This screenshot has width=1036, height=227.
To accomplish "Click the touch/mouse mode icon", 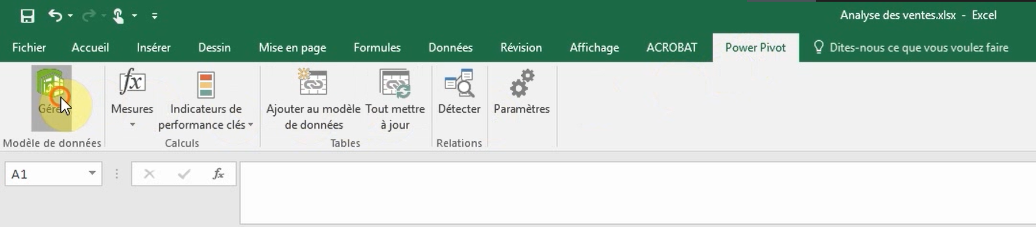I will pyautogui.click(x=118, y=16).
